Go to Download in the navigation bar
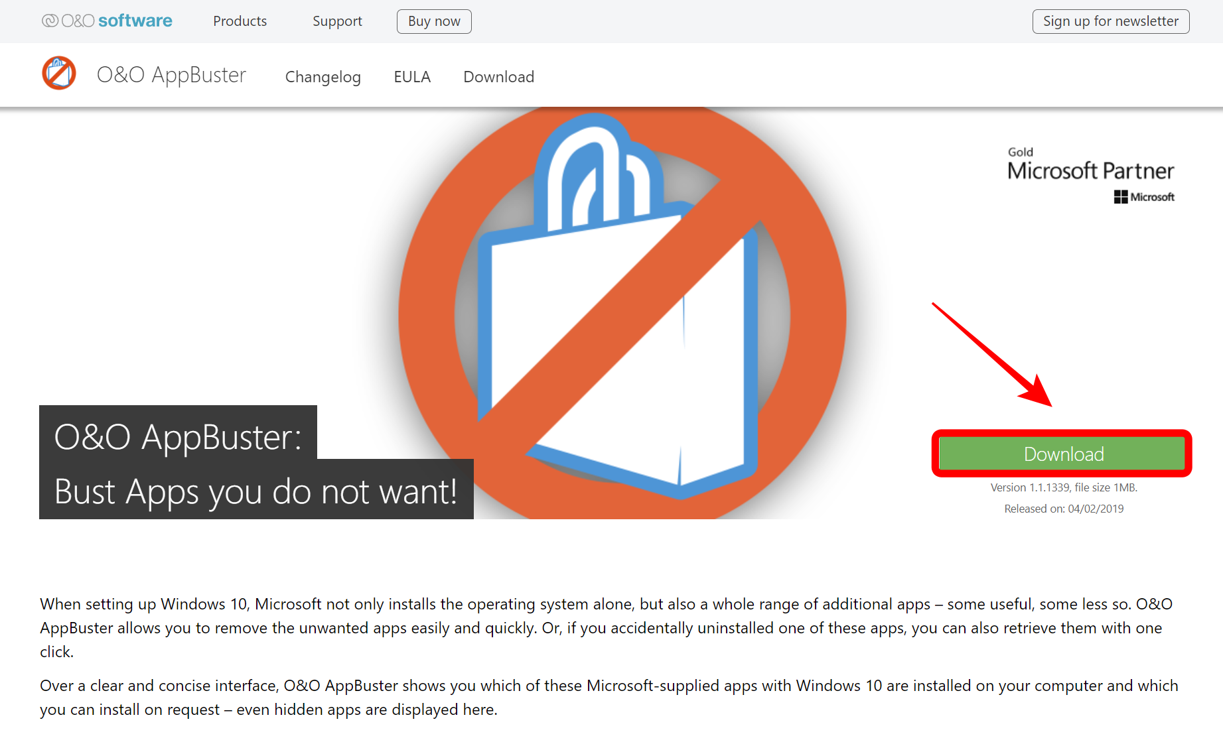1223x754 pixels. point(498,77)
